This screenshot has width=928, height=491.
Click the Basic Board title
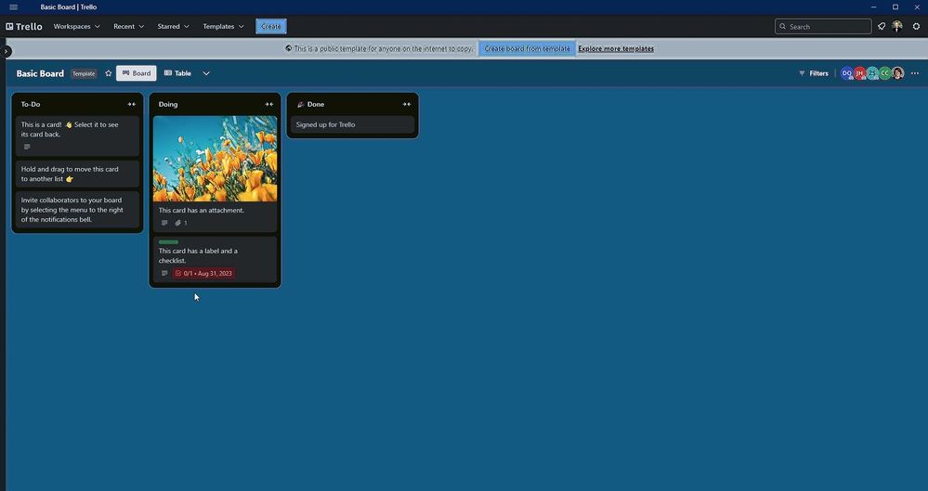[x=40, y=73]
